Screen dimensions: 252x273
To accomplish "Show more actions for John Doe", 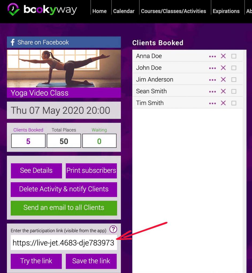I will click(212, 68).
